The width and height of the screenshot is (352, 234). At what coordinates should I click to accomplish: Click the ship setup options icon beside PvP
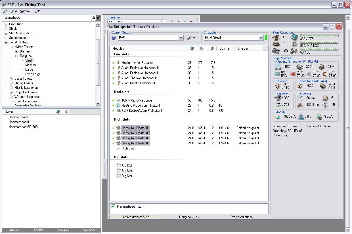click(189, 38)
